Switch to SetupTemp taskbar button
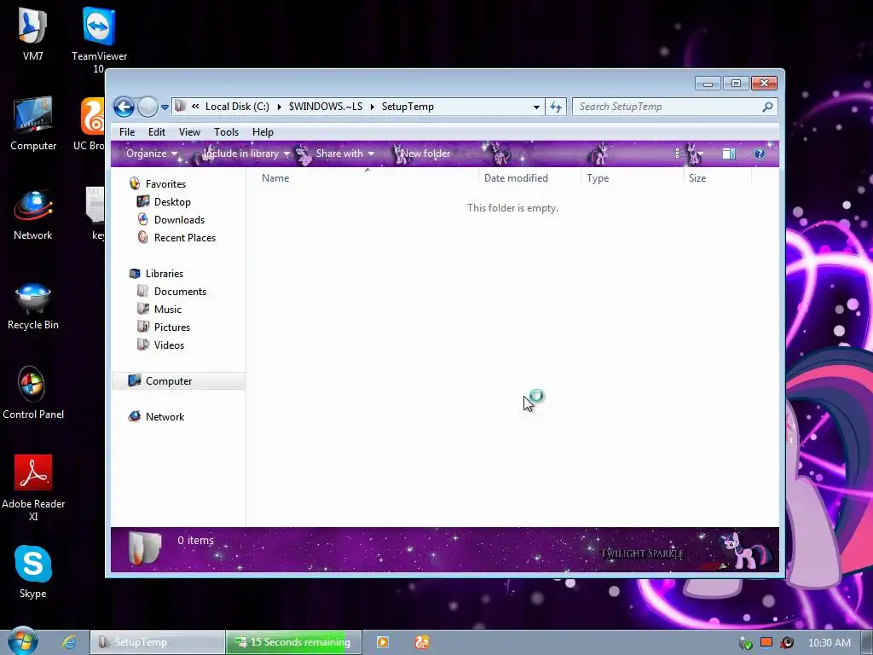873x655 pixels. 157,642
